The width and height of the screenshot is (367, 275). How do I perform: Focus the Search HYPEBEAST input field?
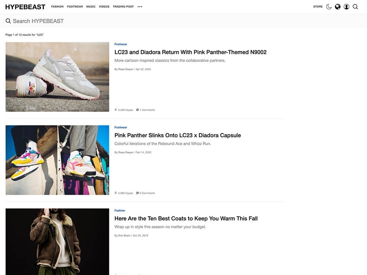point(147,21)
